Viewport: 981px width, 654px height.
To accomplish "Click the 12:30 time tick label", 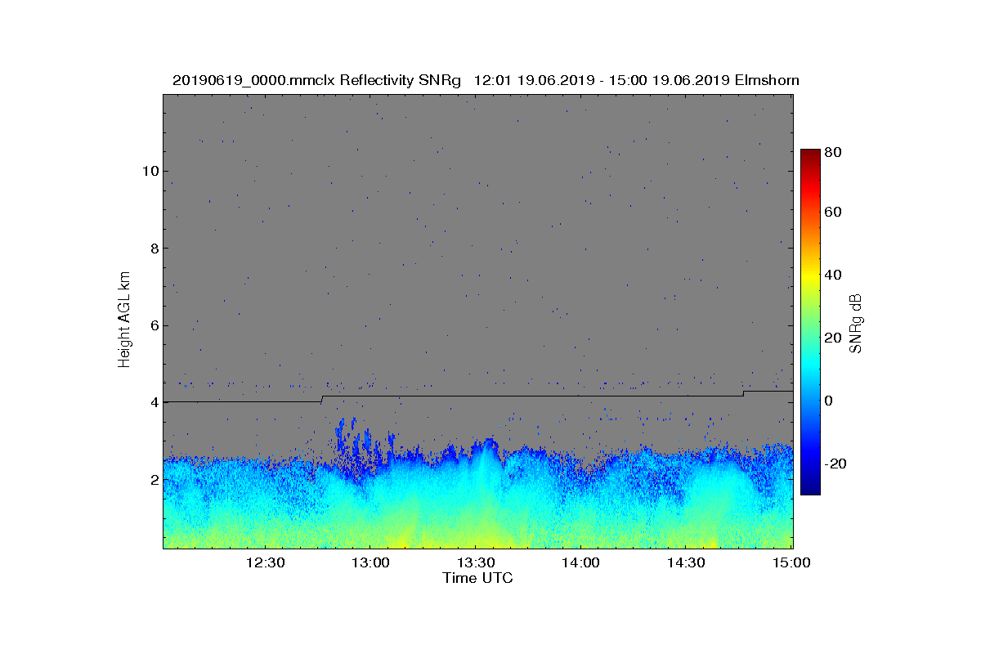I will pyautogui.click(x=264, y=562).
